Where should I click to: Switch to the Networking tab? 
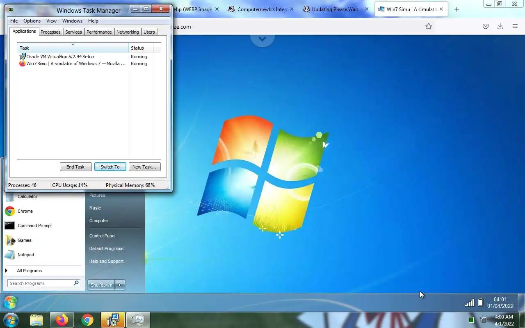128,32
